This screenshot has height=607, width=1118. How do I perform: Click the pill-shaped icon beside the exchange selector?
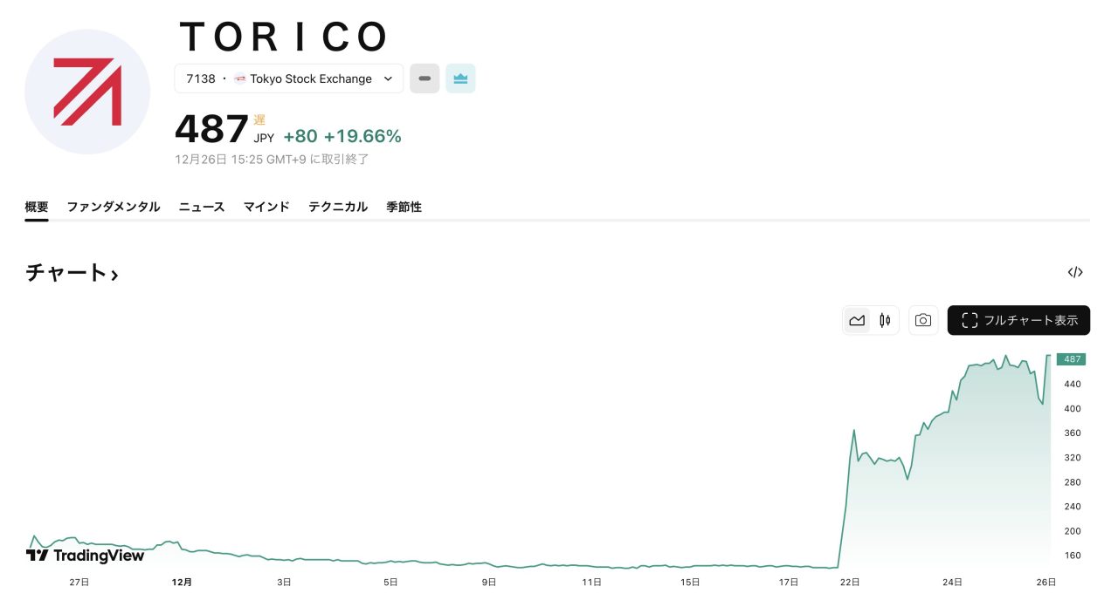424,78
